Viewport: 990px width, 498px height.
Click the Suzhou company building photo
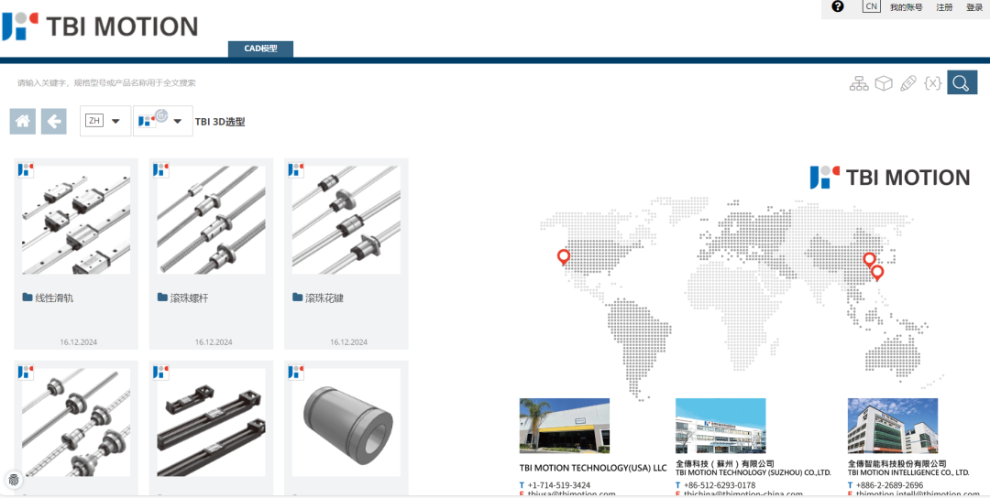pyautogui.click(x=720, y=426)
